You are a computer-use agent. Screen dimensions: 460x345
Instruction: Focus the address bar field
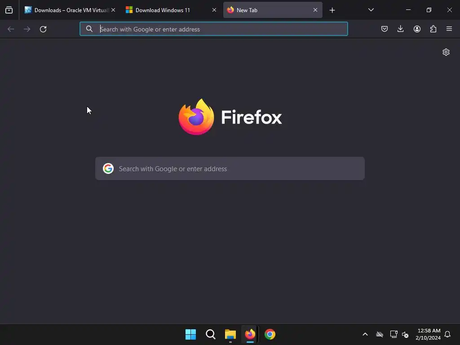tap(213, 29)
